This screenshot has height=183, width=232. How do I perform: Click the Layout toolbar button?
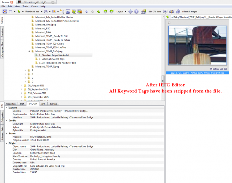[x=120, y=12]
